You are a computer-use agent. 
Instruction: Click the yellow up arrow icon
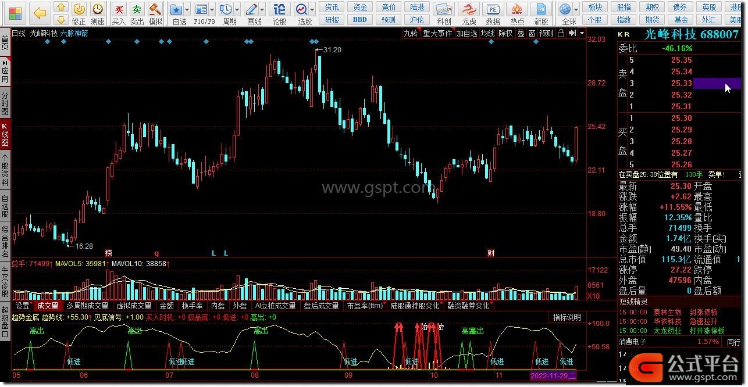point(60,8)
